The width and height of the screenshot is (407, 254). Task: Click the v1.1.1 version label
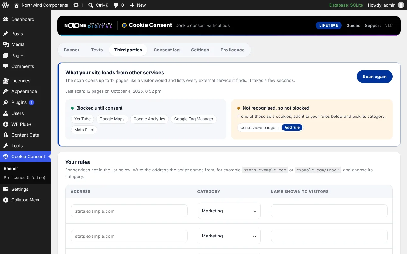tap(390, 25)
